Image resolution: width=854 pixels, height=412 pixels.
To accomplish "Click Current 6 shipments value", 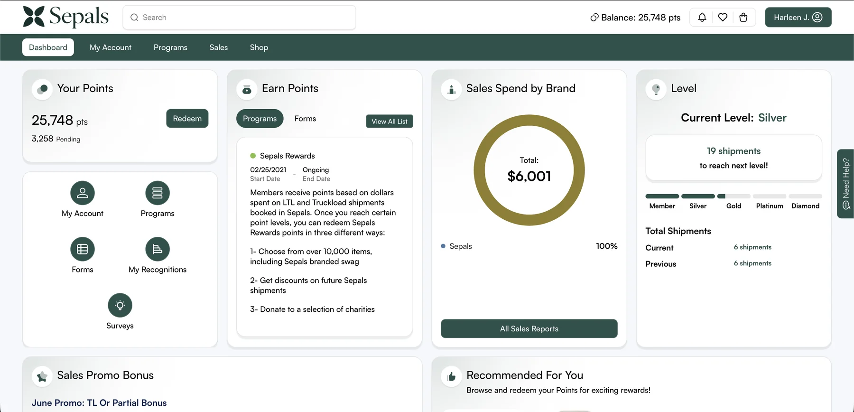I will [x=752, y=247].
